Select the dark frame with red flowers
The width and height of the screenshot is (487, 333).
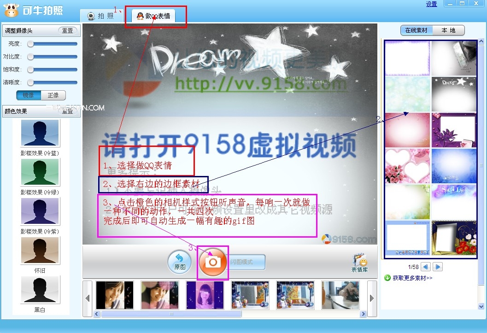(x=454, y=238)
